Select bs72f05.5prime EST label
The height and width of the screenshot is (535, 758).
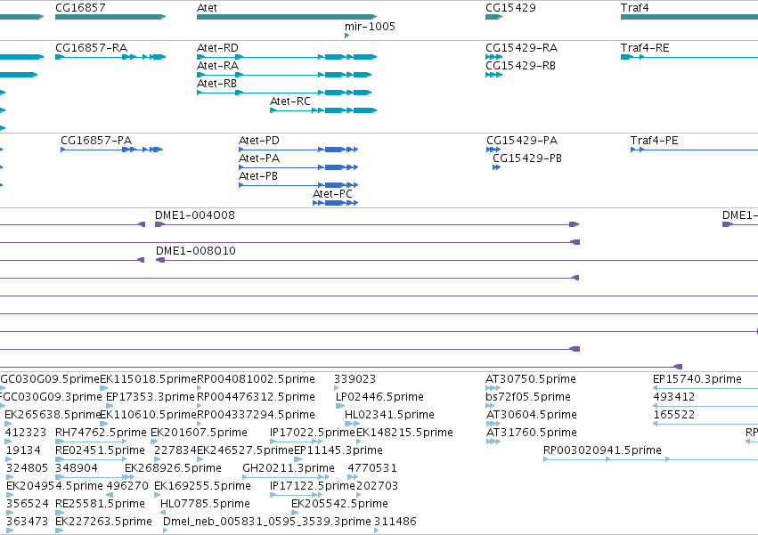tap(528, 397)
